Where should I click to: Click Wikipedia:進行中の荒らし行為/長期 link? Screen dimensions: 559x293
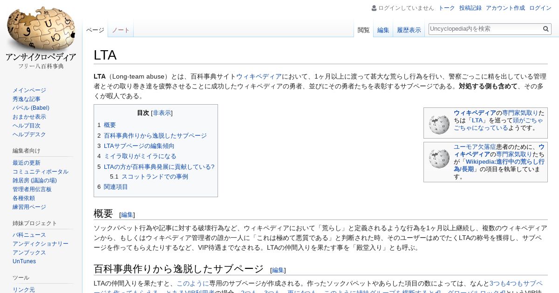click(x=499, y=166)
